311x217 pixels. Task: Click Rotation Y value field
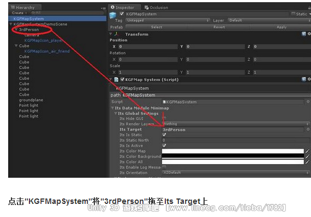coord(215,59)
